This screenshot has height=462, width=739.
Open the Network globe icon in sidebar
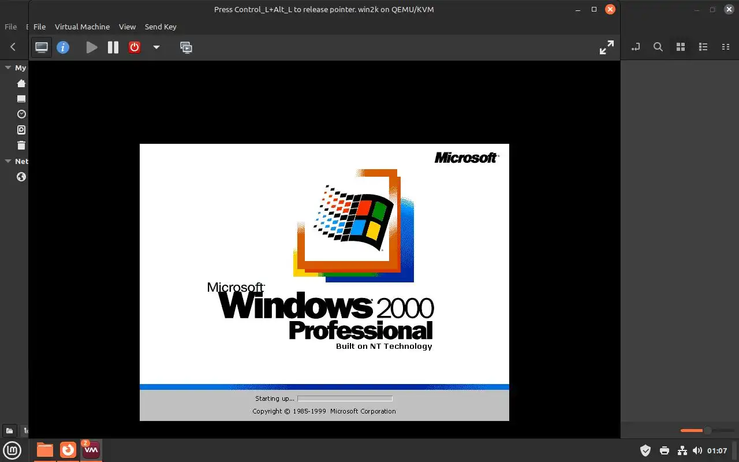[21, 177]
